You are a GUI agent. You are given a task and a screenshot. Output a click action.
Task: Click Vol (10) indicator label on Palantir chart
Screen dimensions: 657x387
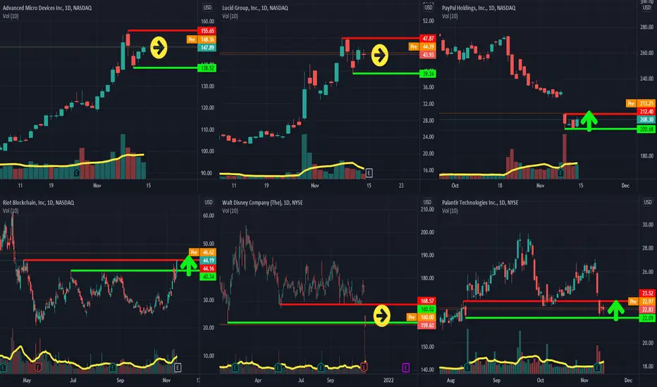[450, 210]
